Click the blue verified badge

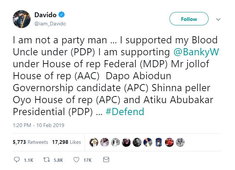pos(62,15)
